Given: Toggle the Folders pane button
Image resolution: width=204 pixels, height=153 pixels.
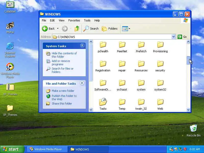Looking at the screenshot, I should [110, 29].
